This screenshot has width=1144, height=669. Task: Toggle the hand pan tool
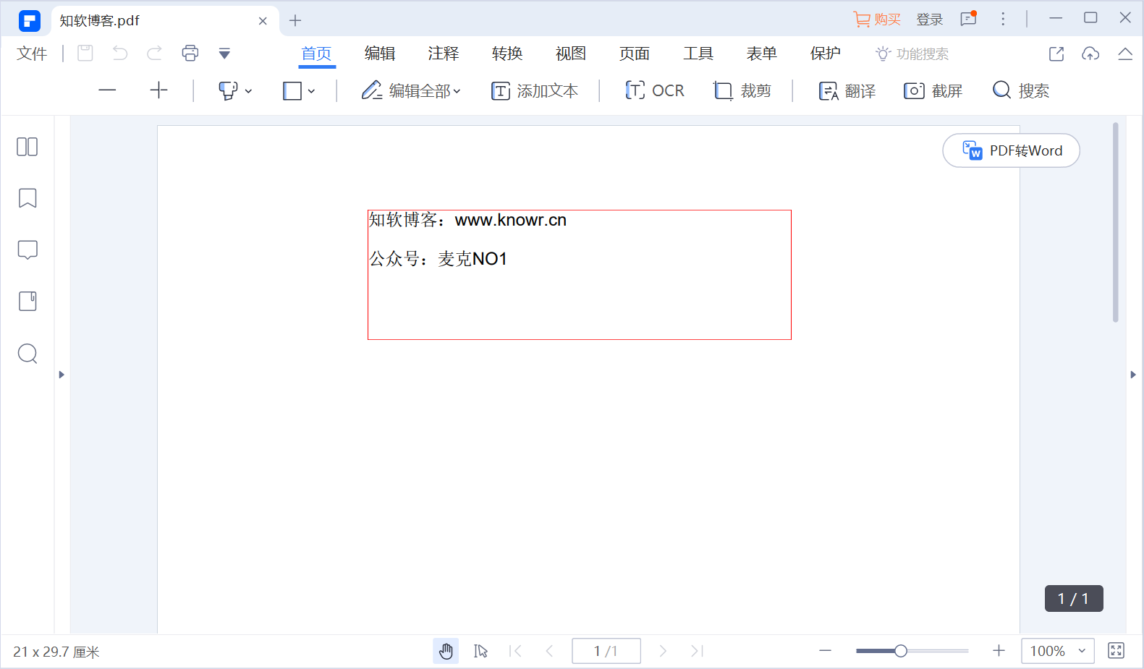[x=446, y=651]
